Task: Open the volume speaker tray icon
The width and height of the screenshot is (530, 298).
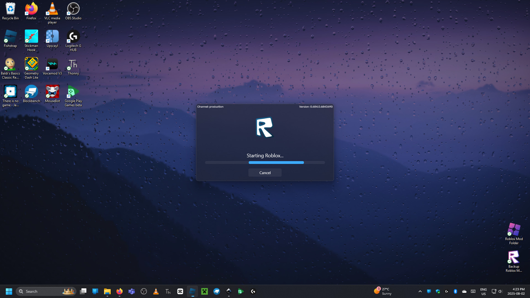Action: [500, 291]
